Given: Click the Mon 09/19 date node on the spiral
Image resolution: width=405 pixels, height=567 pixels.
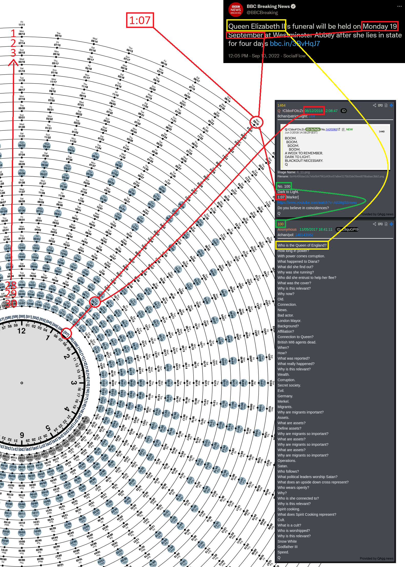Looking at the screenshot, I should point(256,122).
